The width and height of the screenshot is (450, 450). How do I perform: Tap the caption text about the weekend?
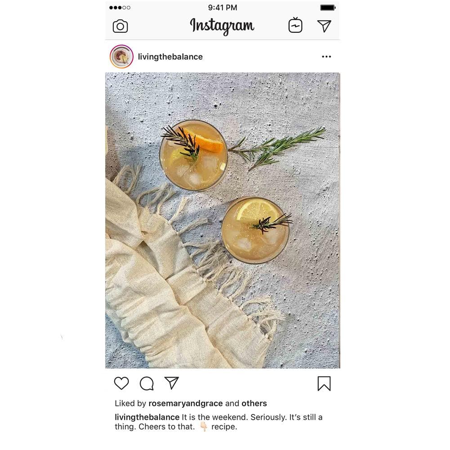pos(218,422)
